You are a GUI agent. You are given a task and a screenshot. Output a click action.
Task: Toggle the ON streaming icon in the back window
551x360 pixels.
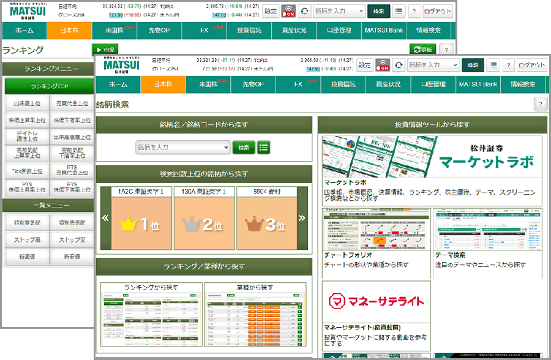pos(288,11)
